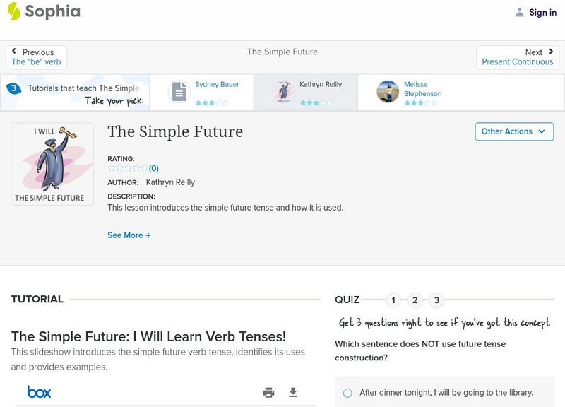The height and width of the screenshot is (407, 565).
Task: Click the Sophia logo icon
Action: [14, 11]
